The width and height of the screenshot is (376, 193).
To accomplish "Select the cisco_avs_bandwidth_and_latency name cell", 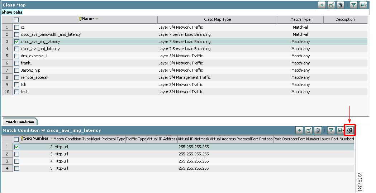I will (x=51, y=34).
